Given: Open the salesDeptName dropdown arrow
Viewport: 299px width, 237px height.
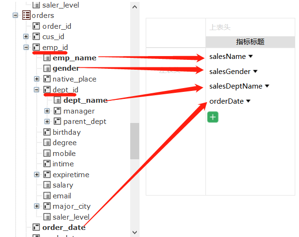Looking at the screenshot, I should [267, 86].
